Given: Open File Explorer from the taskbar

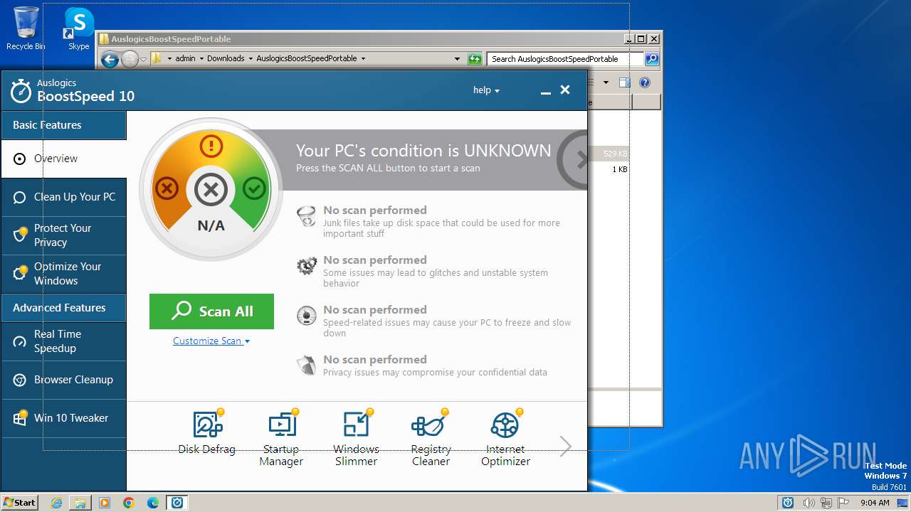Looking at the screenshot, I should click(x=80, y=503).
